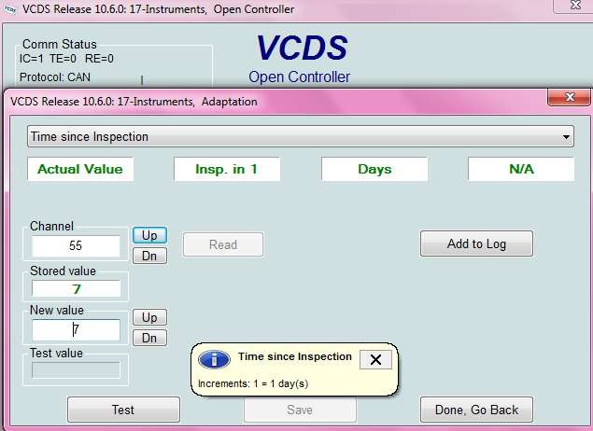Click the Adaptation window title bar
This screenshot has width=593, height=431.
coord(276,102)
